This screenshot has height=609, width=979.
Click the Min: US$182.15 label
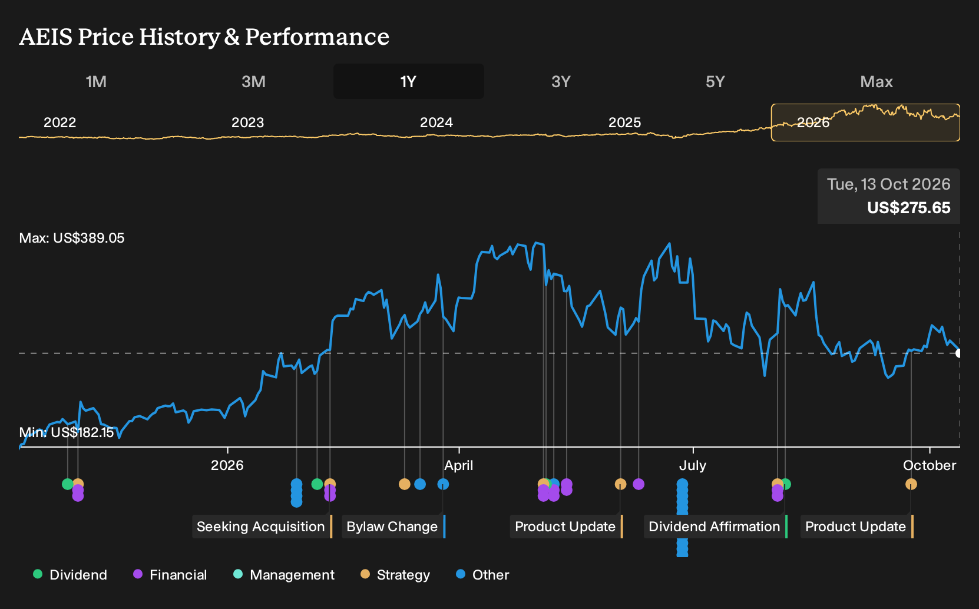coord(67,432)
